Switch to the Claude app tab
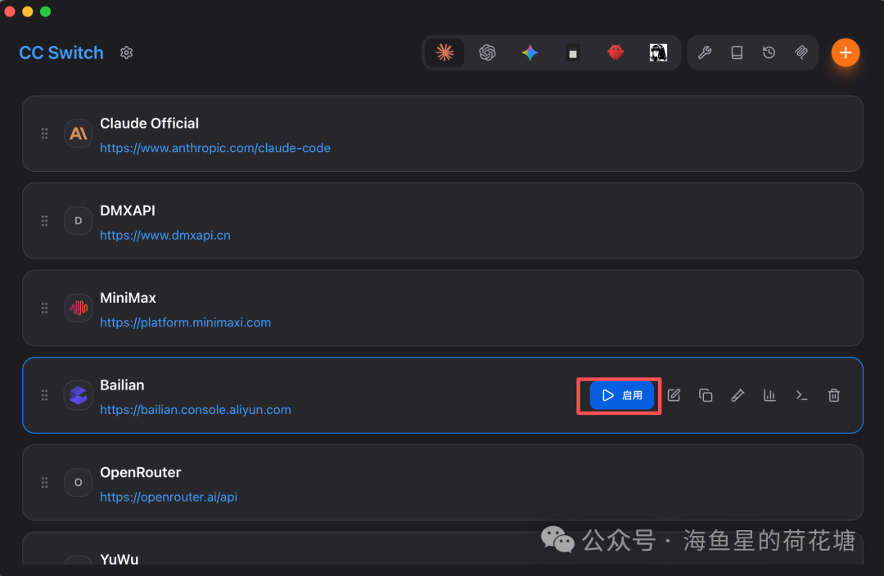The width and height of the screenshot is (884, 576). pyautogui.click(x=444, y=52)
